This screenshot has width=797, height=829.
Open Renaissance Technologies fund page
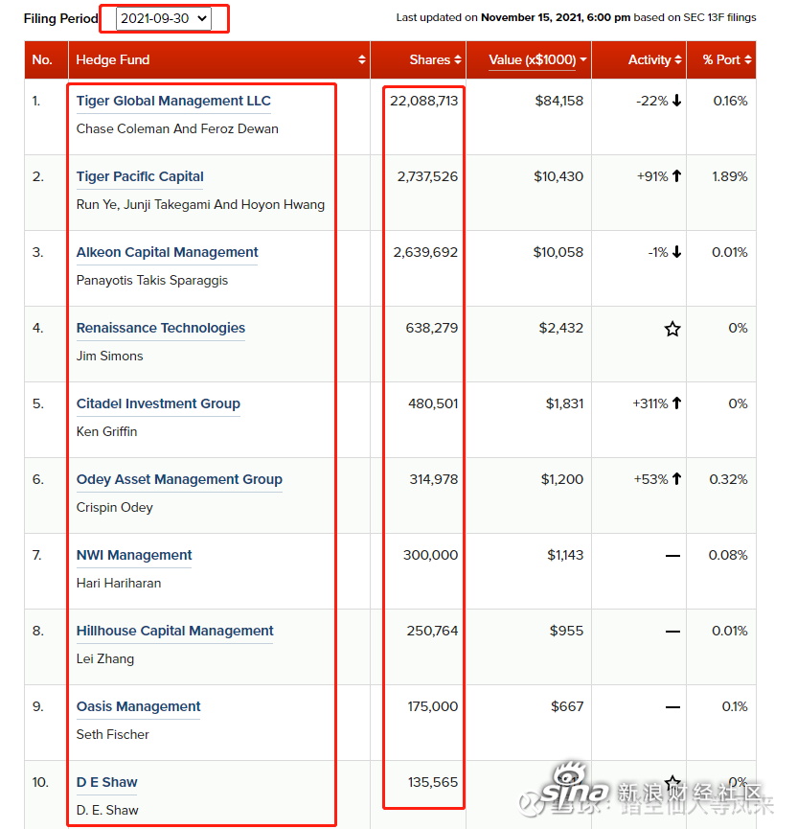pyautogui.click(x=161, y=328)
